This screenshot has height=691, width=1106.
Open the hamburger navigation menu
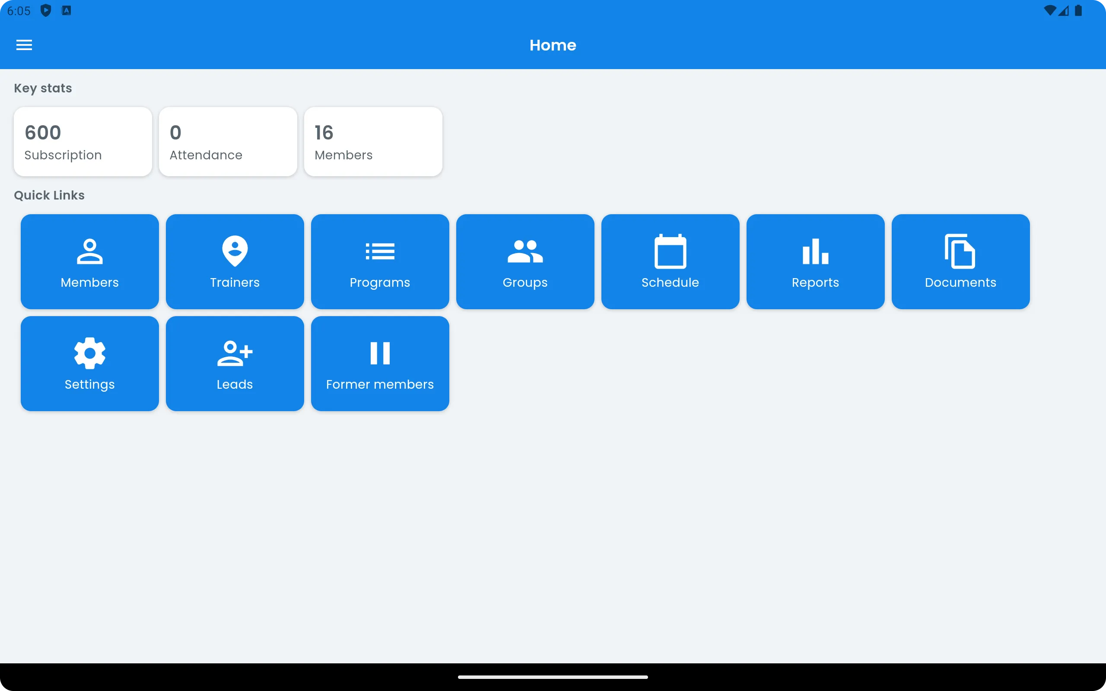point(24,45)
